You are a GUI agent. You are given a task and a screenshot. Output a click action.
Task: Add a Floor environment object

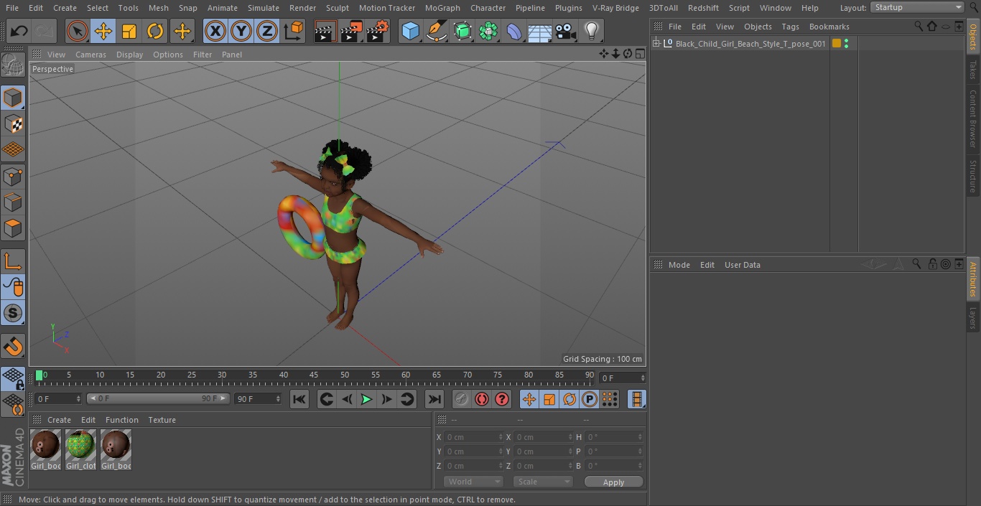point(539,31)
